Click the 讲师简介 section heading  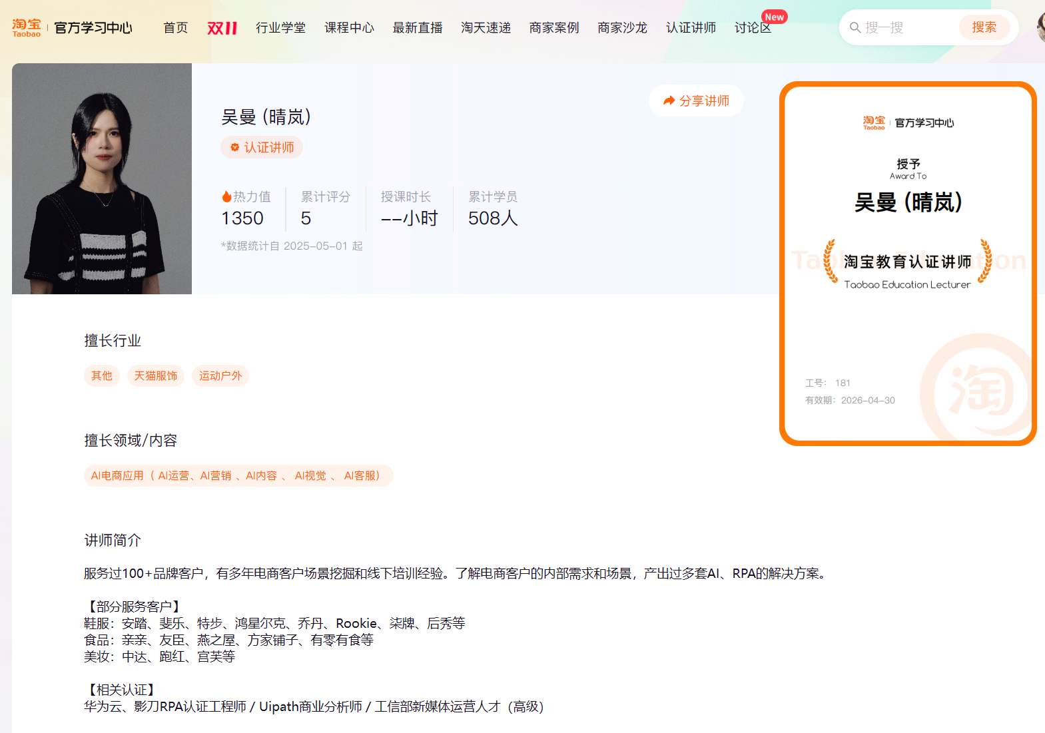(113, 541)
